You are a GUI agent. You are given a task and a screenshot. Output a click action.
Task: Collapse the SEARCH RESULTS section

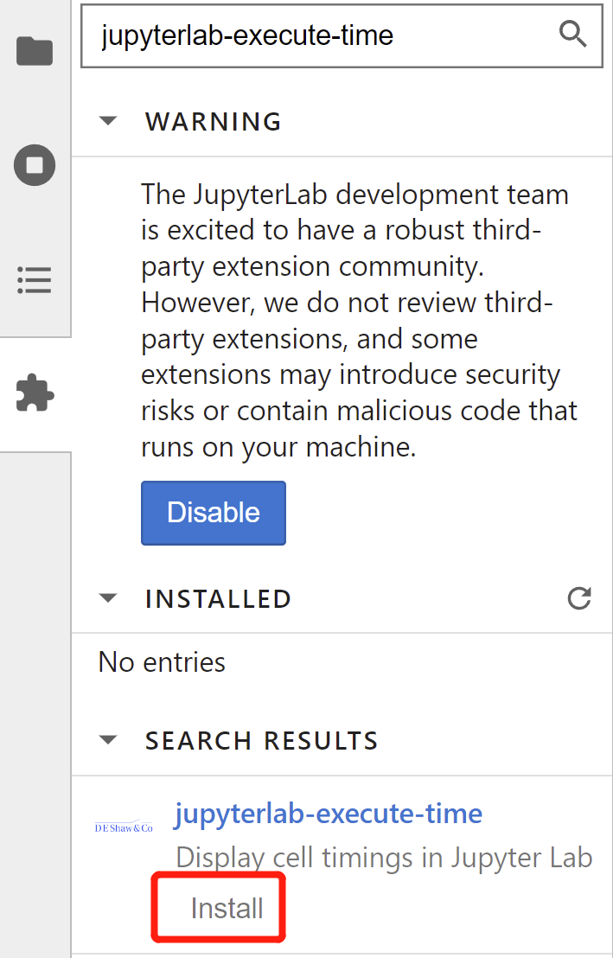(107, 740)
